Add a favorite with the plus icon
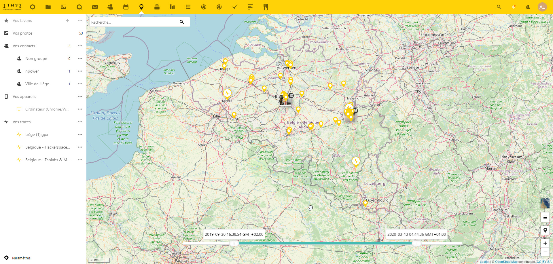The height and width of the screenshot is (264, 553). [x=67, y=20]
